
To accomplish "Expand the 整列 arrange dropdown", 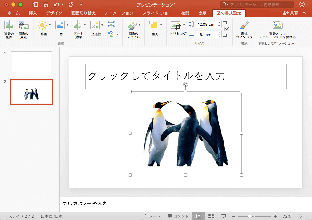I will (161, 25).
